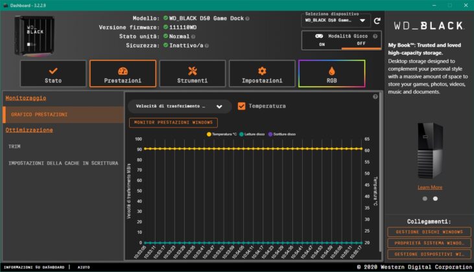This screenshot has width=474, height=272.
Task: Open the Stato tab
Action: (x=53, y=74)
